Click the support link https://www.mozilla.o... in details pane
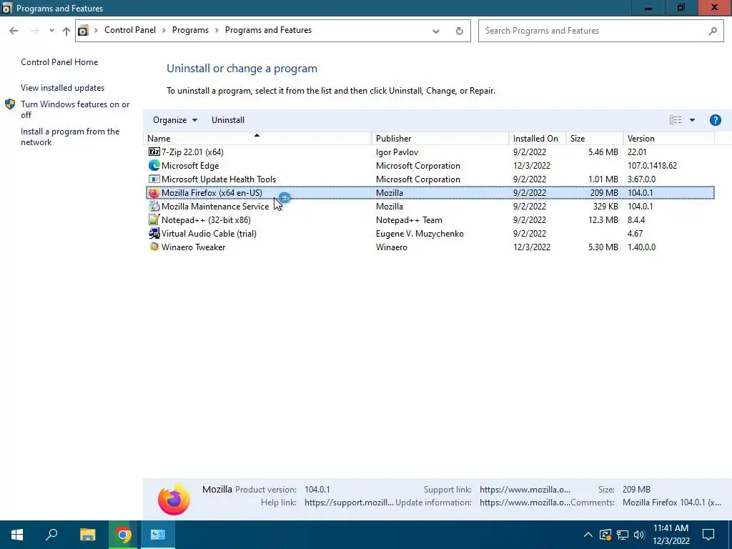This screenshot has height=549, width=732. [525, 489]
